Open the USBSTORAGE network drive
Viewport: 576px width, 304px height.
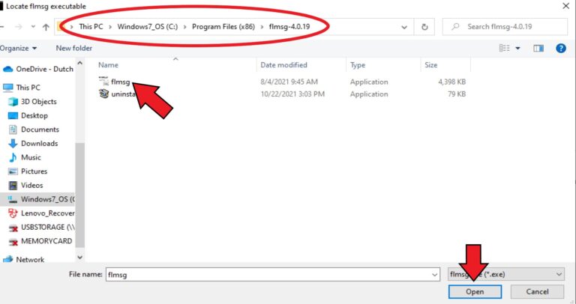pos(41,227)
